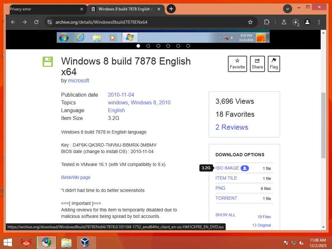Show browser downloads icon

pyautogui.click(x=296, y=22)
